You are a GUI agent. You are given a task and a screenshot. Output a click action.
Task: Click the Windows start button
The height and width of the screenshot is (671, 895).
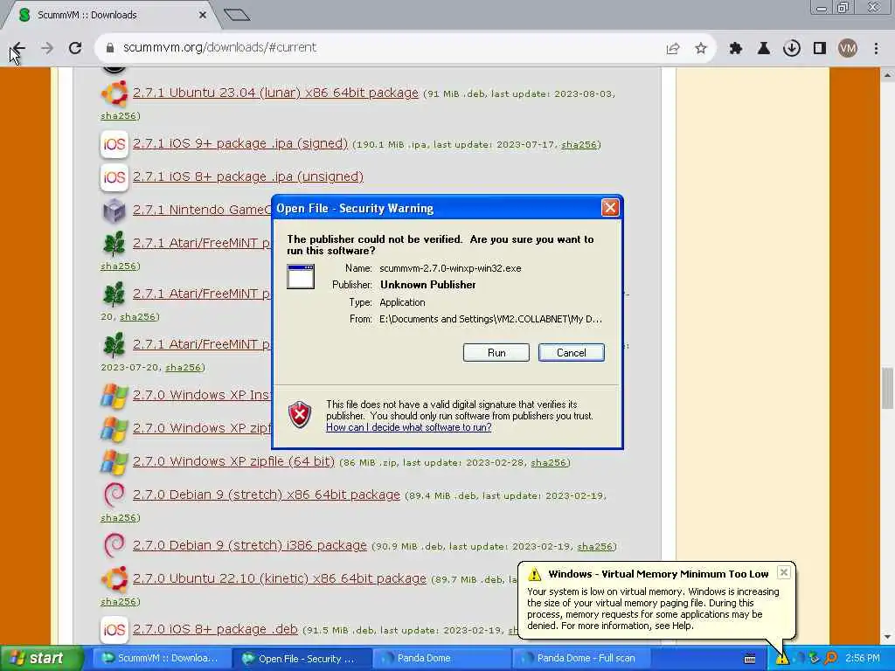tap(40, 658)
